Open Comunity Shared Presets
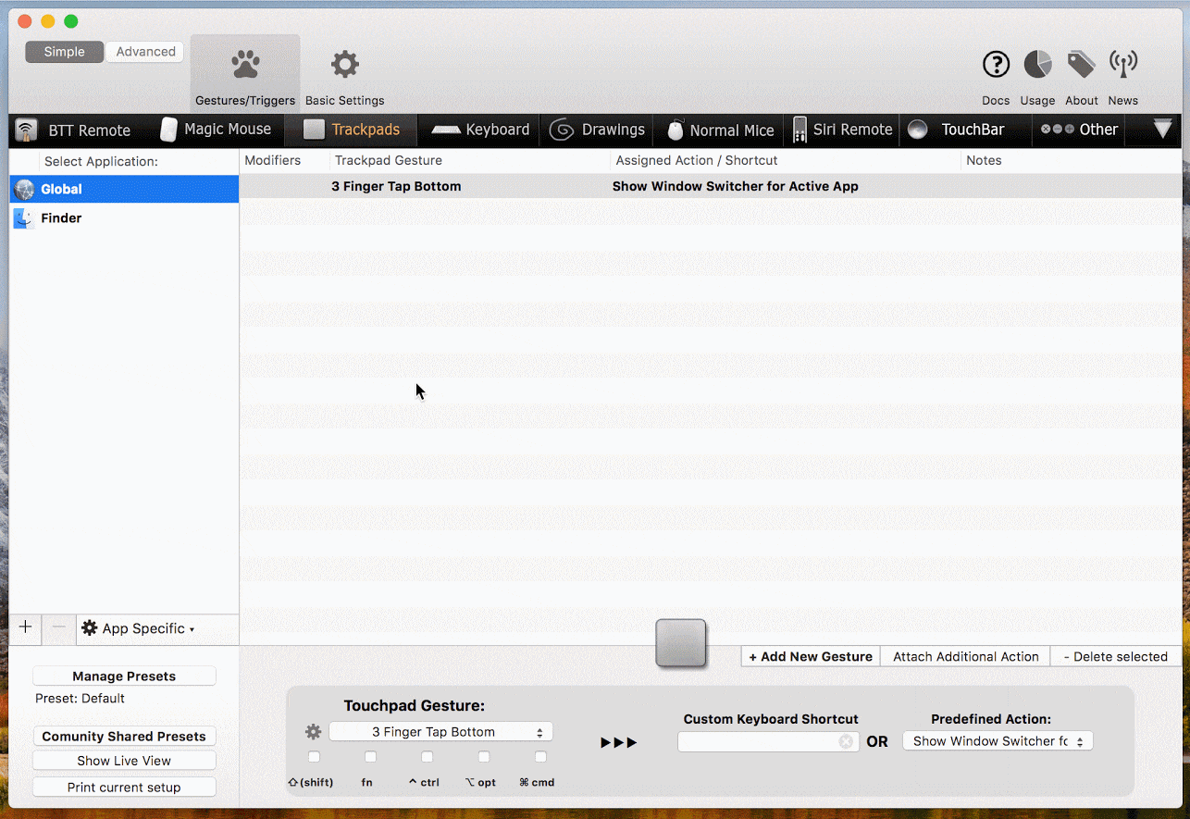 point(124,737)
